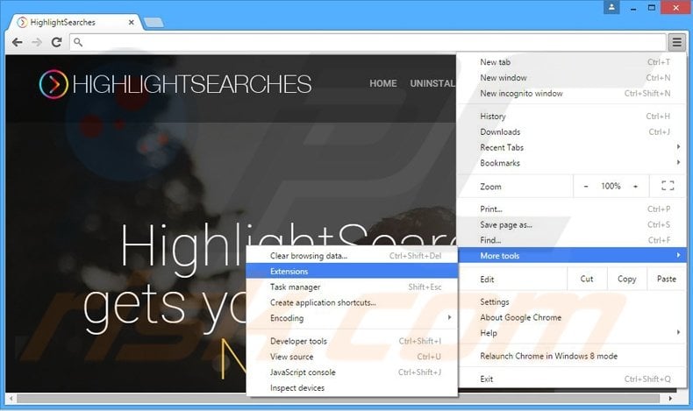
Task: Open Downloads from the Chrome menu
Action: click(x=572, y=131)
